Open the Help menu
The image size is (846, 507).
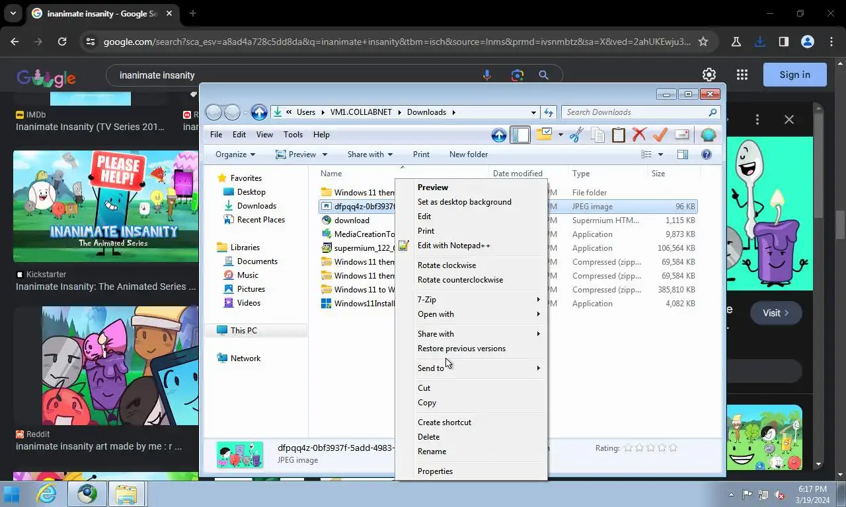321,135
